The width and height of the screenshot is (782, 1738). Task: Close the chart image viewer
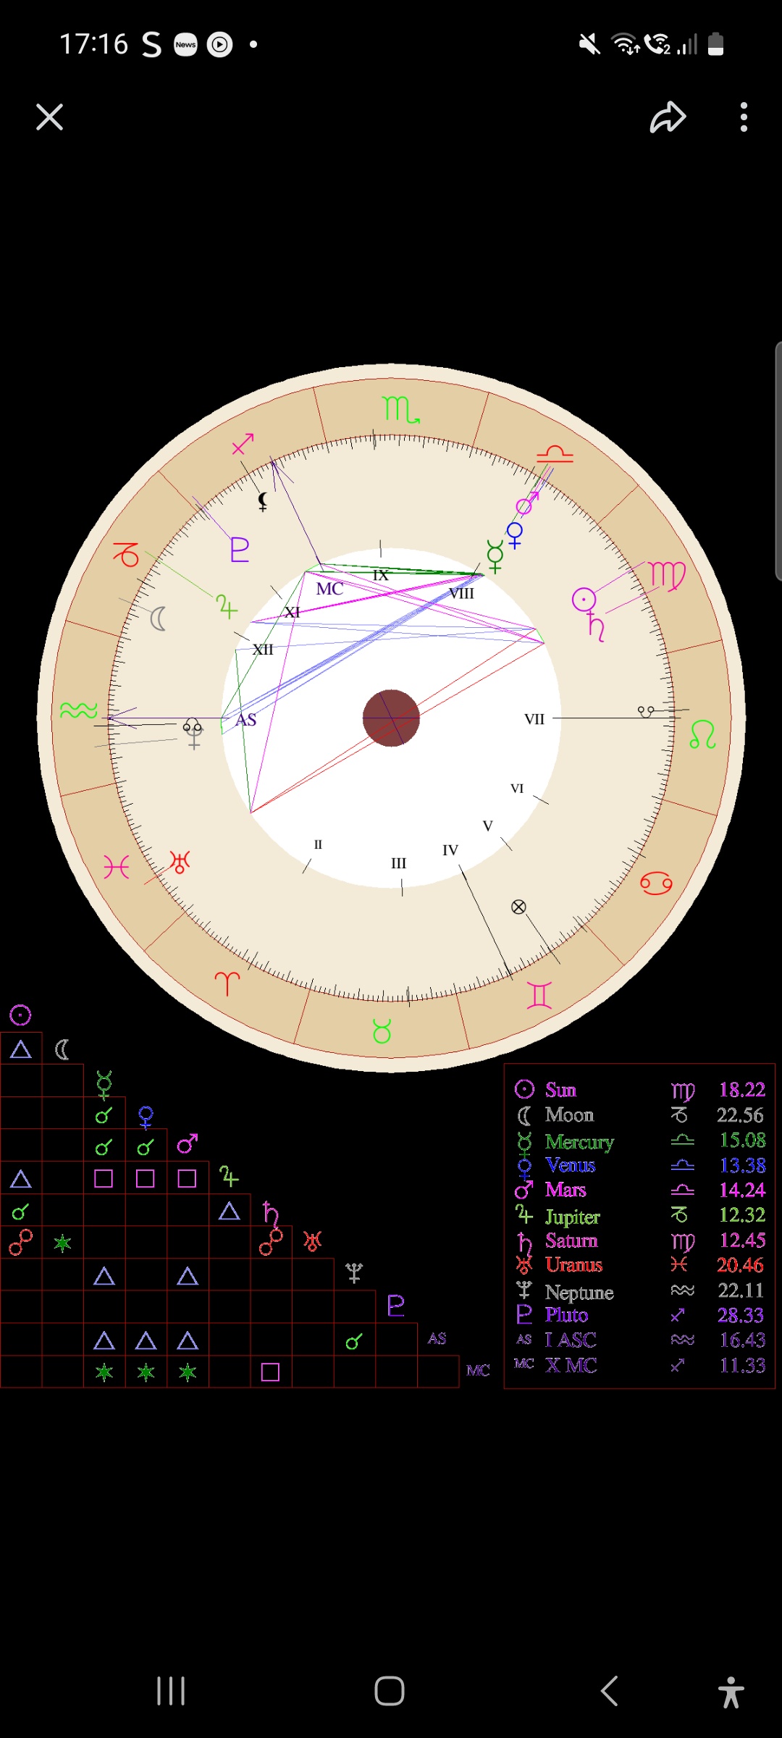[49, 117]
